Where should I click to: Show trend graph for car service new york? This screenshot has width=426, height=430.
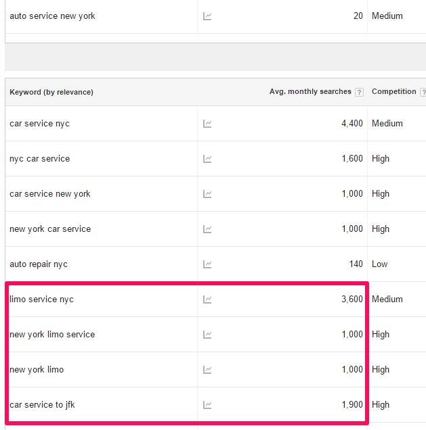(x=207, y=194)
